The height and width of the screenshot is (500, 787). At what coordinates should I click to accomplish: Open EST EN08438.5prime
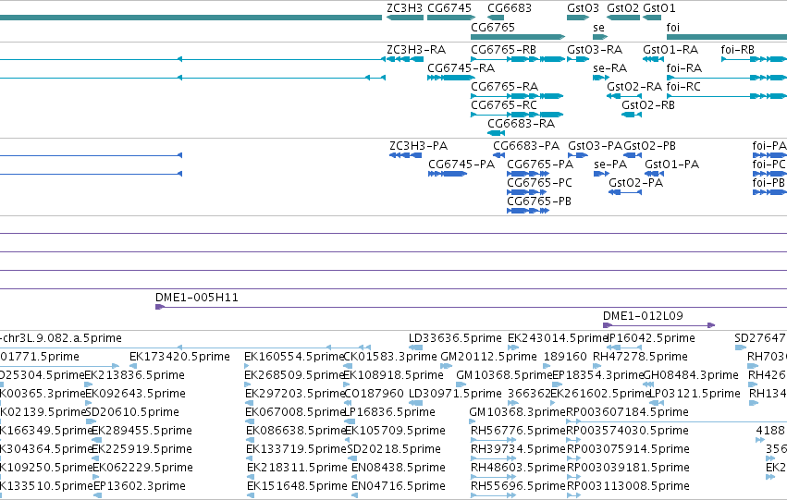pos(399,468)
